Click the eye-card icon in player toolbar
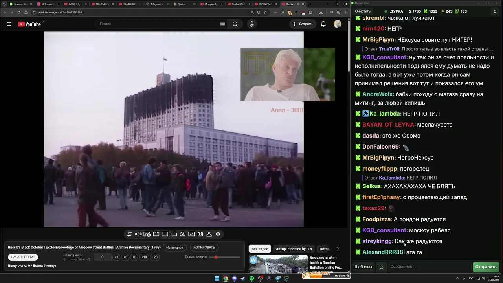 tap(147, 234)
